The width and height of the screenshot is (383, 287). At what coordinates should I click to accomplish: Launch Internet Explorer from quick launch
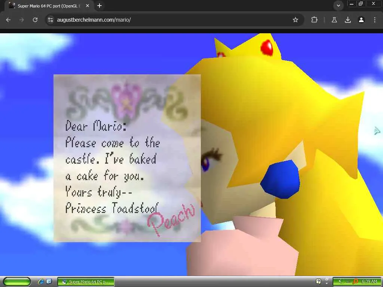point(41,282)
